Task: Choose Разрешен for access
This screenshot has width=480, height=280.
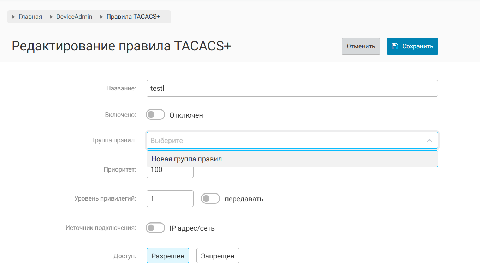Action: pos(168,256)
